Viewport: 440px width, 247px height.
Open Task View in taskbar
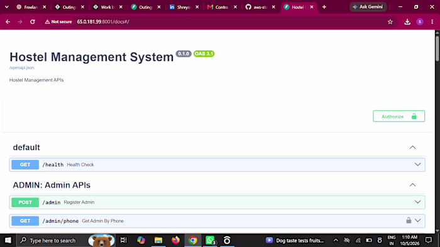tap(123, 240)
